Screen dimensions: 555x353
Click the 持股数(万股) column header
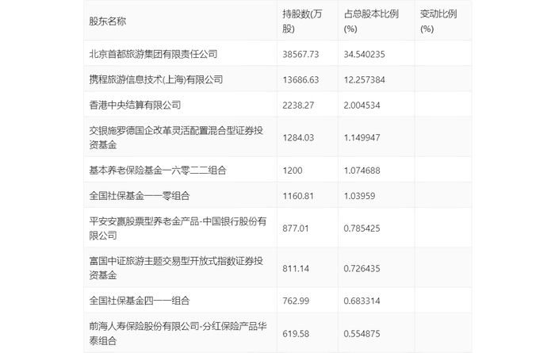[x=302, y=21]
